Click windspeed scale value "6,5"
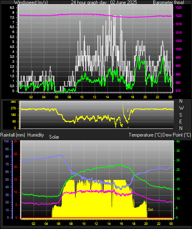Viewport: 192px width, 229px height. 12,27
